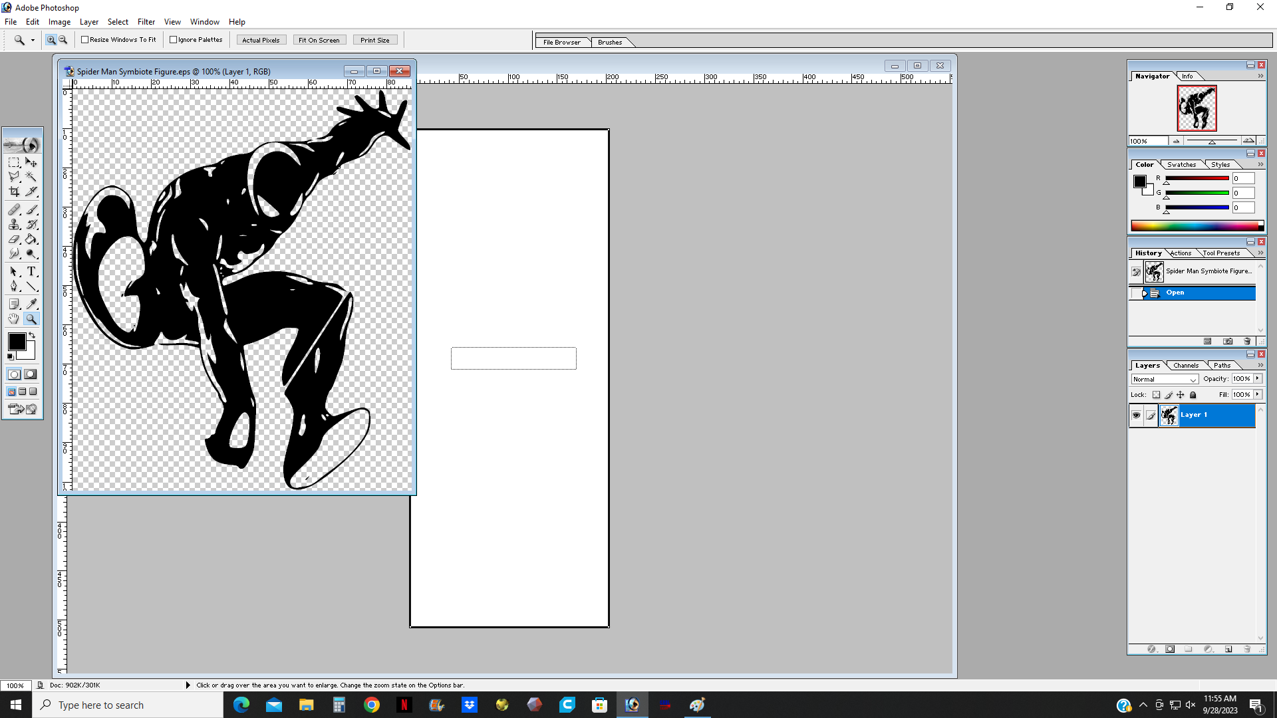Hide Layer 1 using eye icon
Viewport: 1277px width, 718px height.
point(1136,415)
